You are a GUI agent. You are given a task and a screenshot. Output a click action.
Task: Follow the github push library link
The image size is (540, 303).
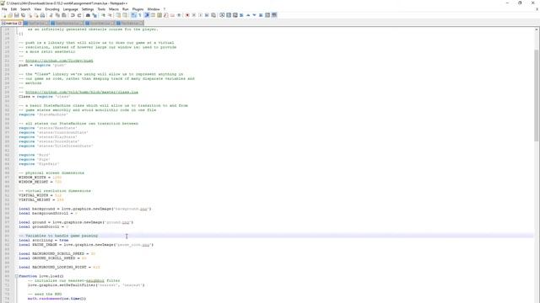point(59,61)
